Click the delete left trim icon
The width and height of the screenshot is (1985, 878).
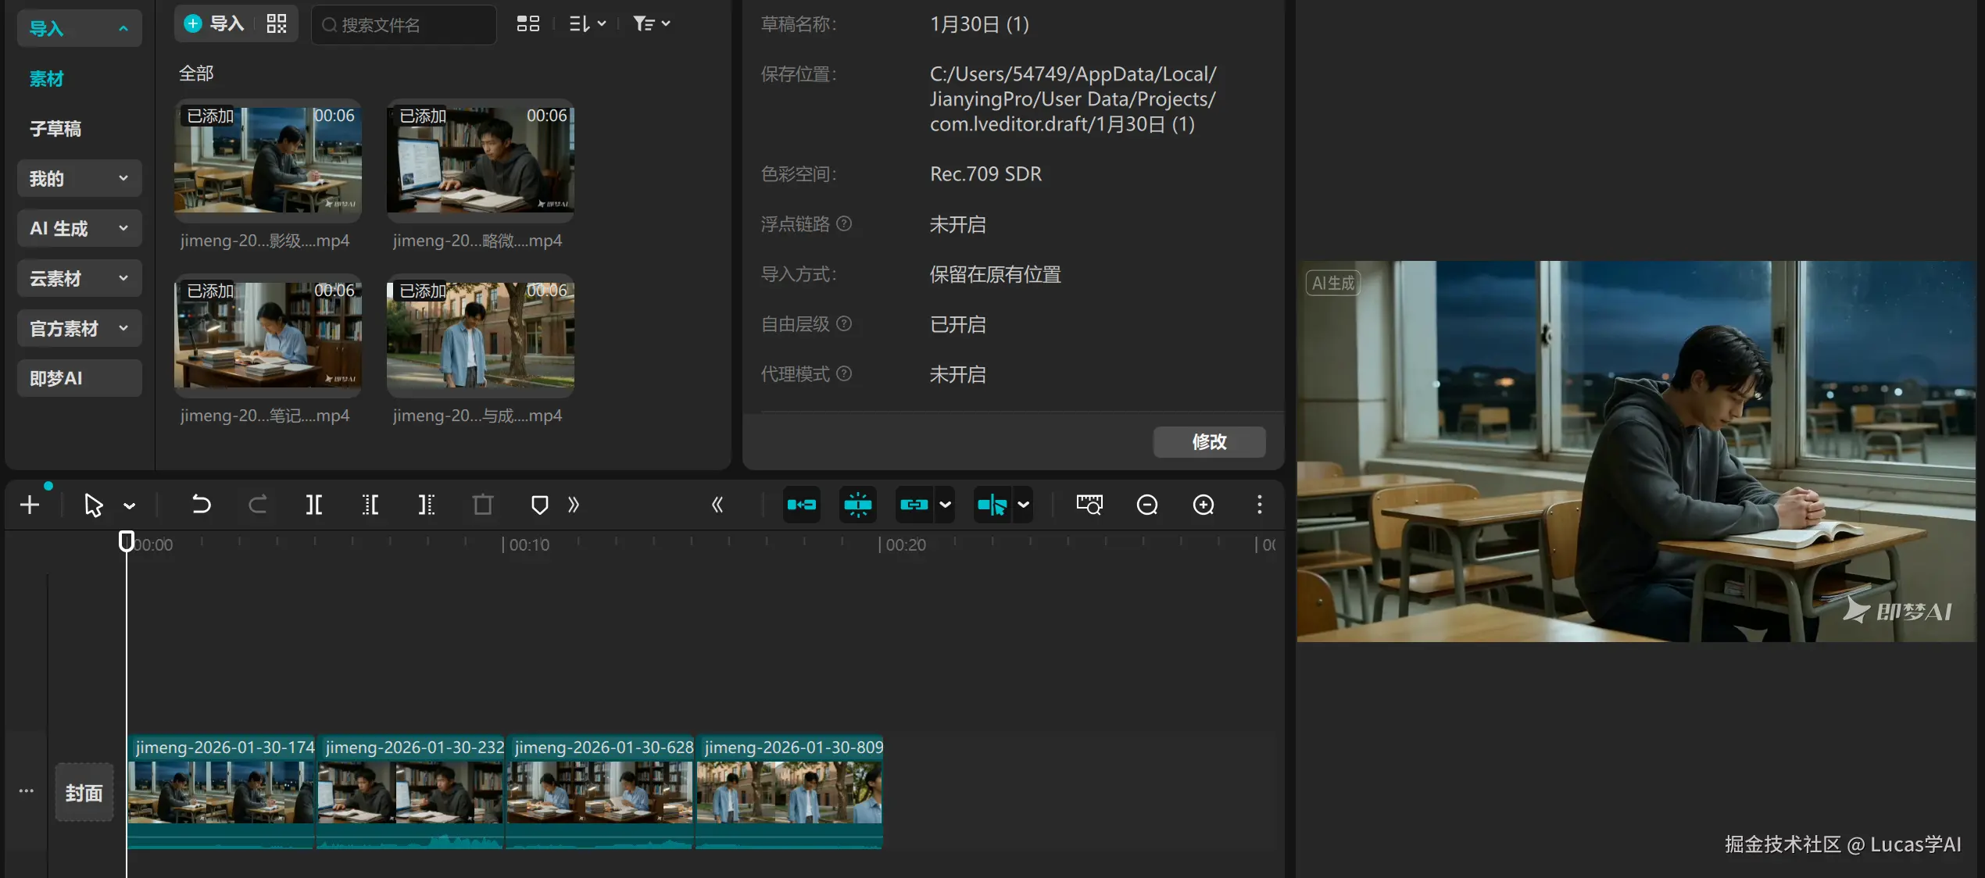click(370, 505)
